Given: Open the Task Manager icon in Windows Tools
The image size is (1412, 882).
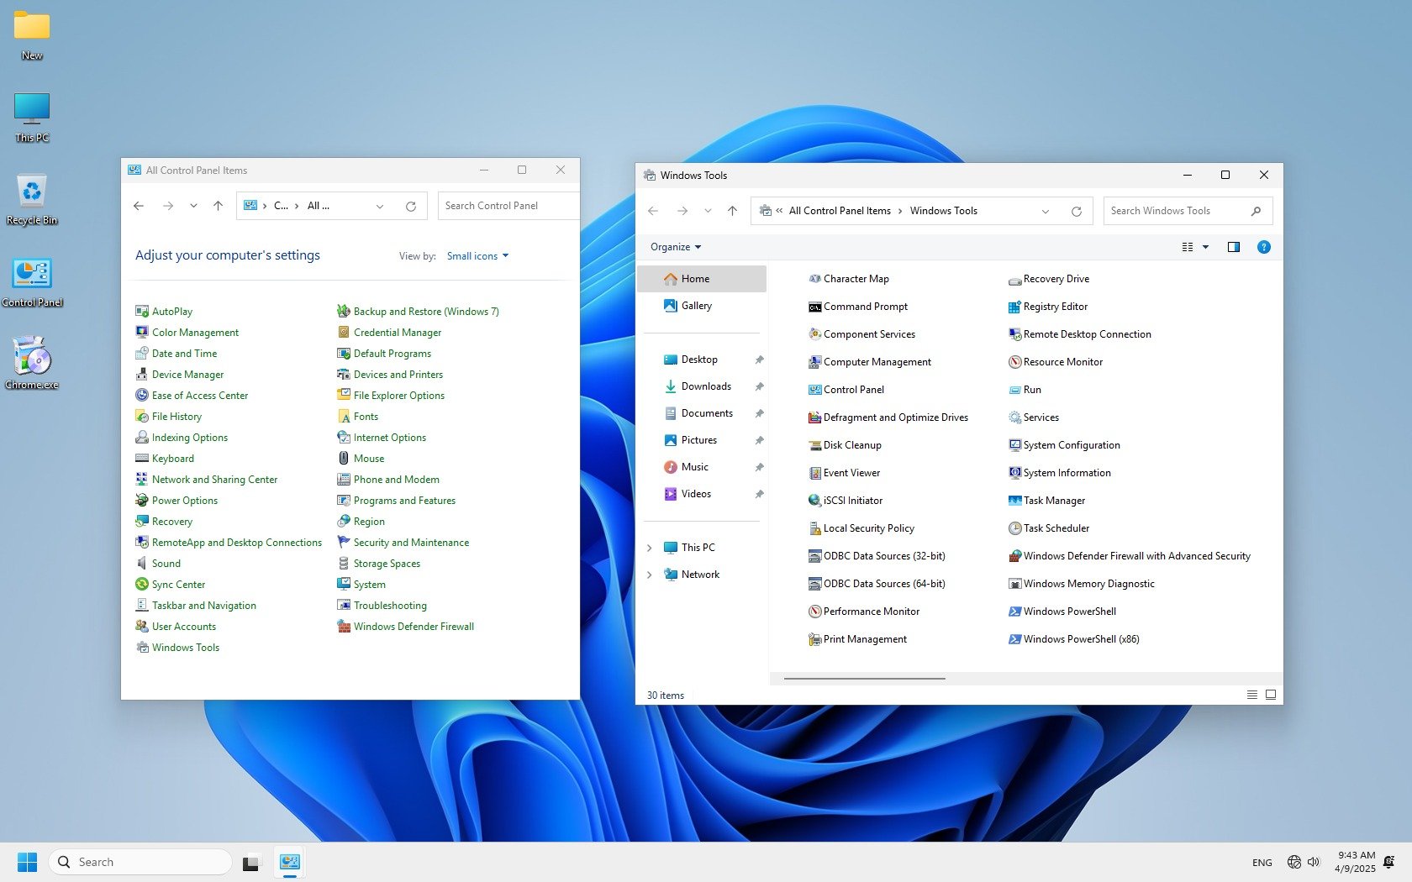Looking at the screenshot, I should click(1014, 501).
